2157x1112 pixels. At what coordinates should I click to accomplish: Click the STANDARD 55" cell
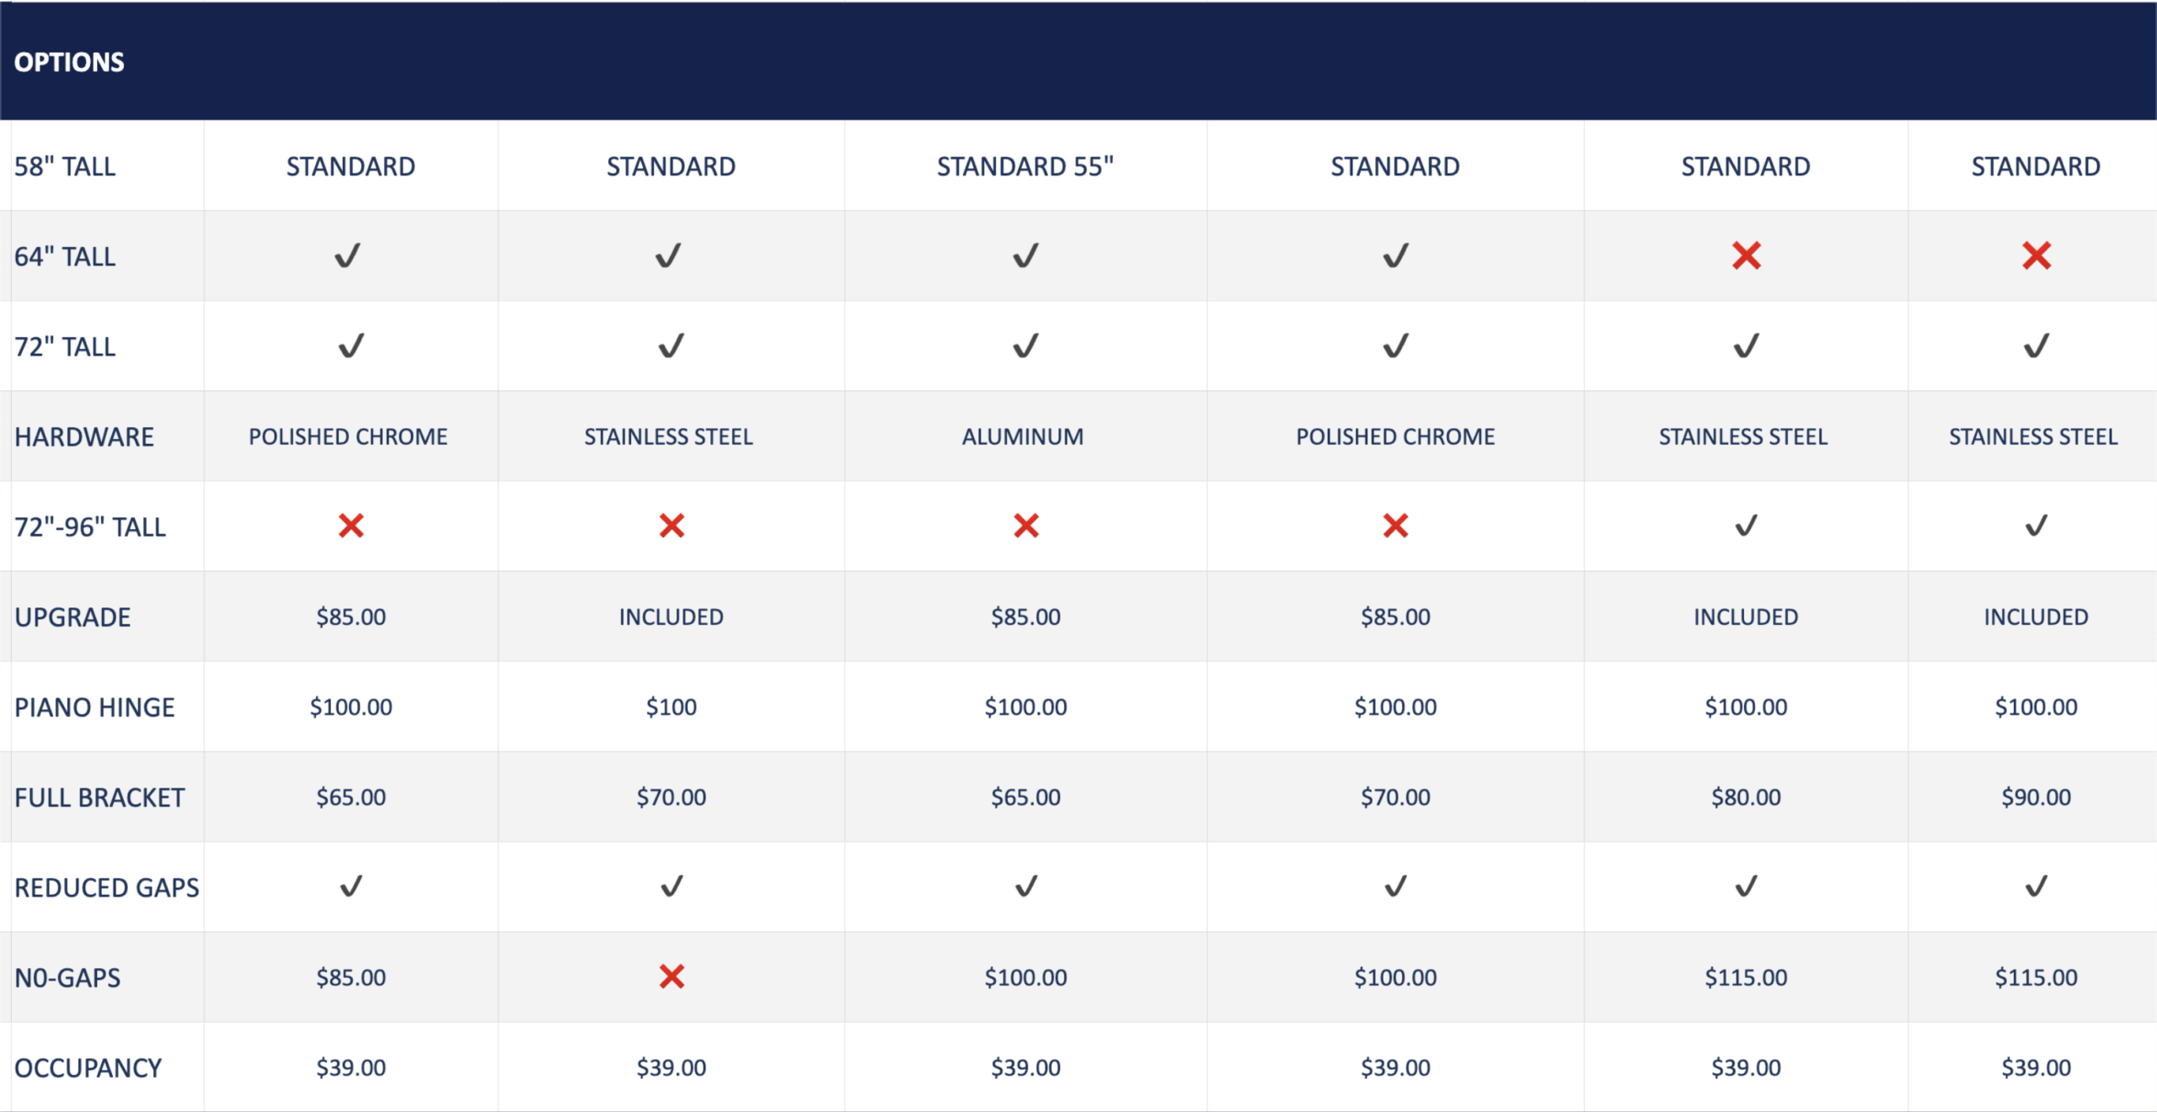pos(1025,166)
